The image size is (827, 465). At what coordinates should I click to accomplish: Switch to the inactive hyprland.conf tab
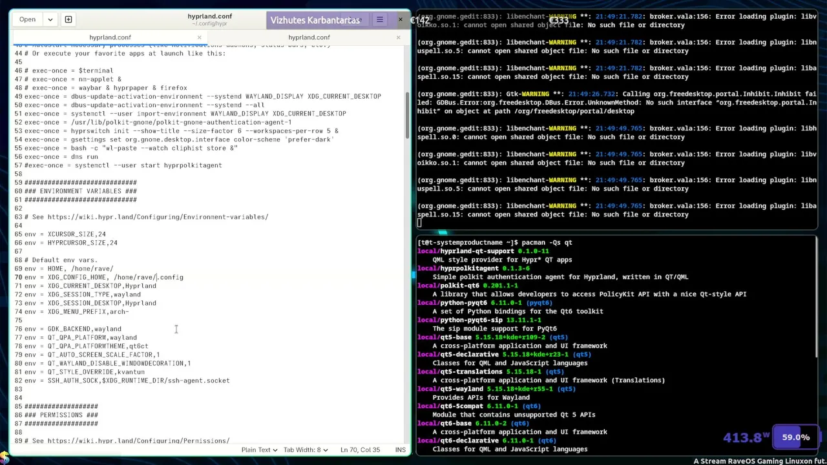[309, 37]
